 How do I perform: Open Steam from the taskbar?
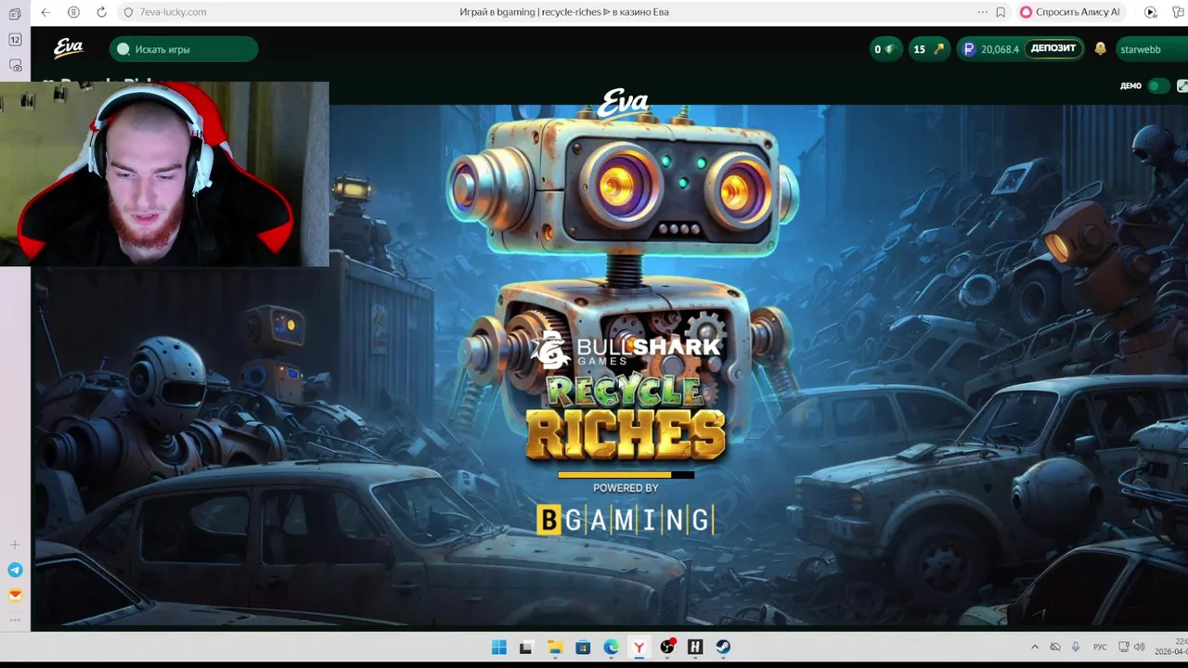[x=722, y=647]
